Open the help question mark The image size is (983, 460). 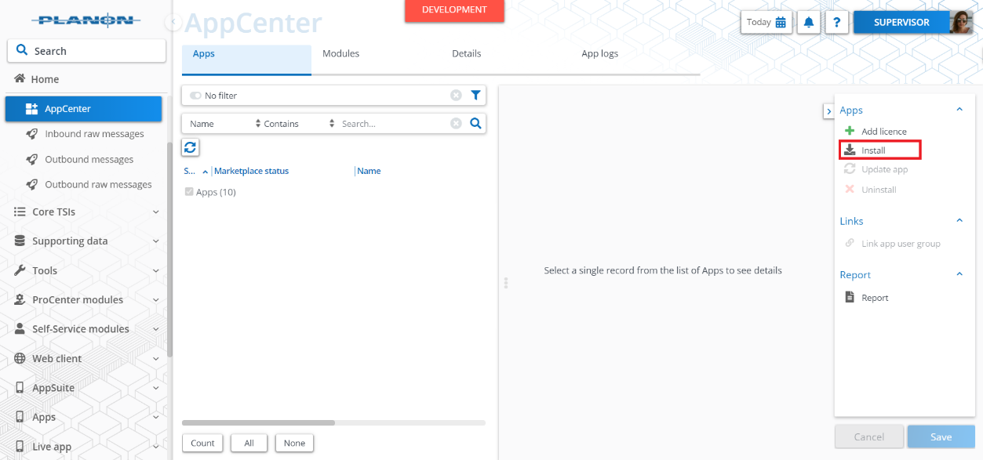click(x=837, y=22)
